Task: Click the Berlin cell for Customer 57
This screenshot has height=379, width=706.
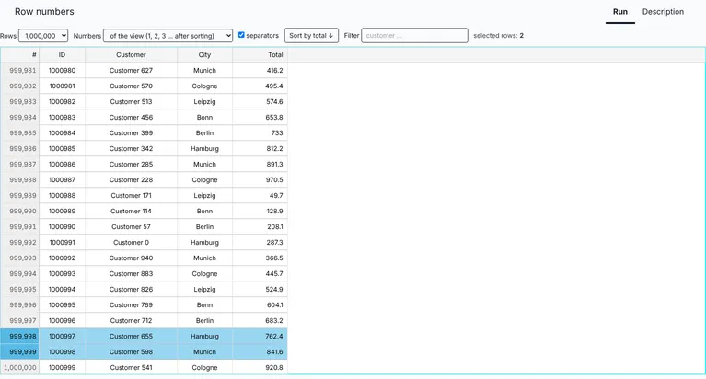Action: point(205,227)
